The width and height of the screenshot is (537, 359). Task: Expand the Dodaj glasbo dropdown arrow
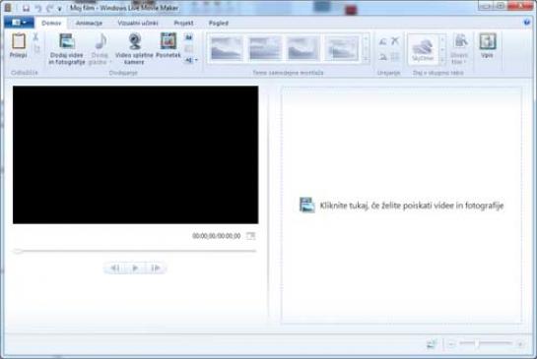110,62
